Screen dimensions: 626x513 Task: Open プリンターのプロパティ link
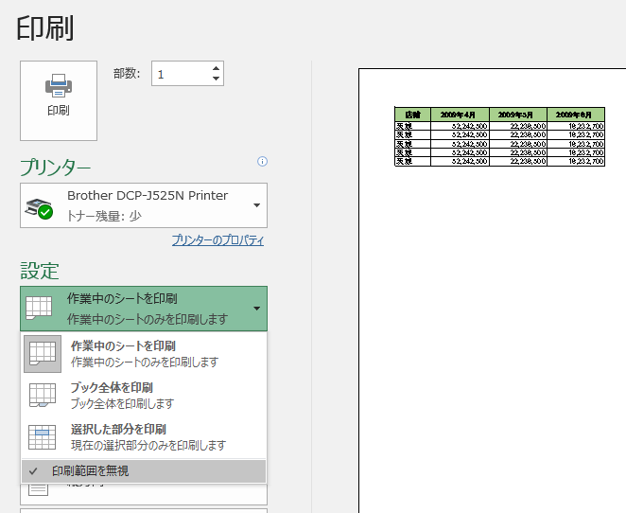pyautogui.click(x=218, y=240)
